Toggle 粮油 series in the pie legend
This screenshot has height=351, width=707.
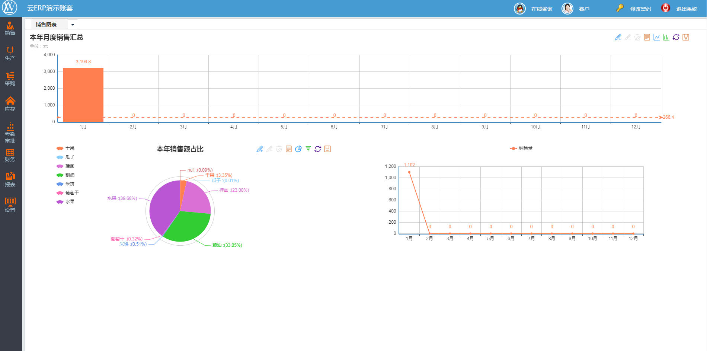(65, 175)
